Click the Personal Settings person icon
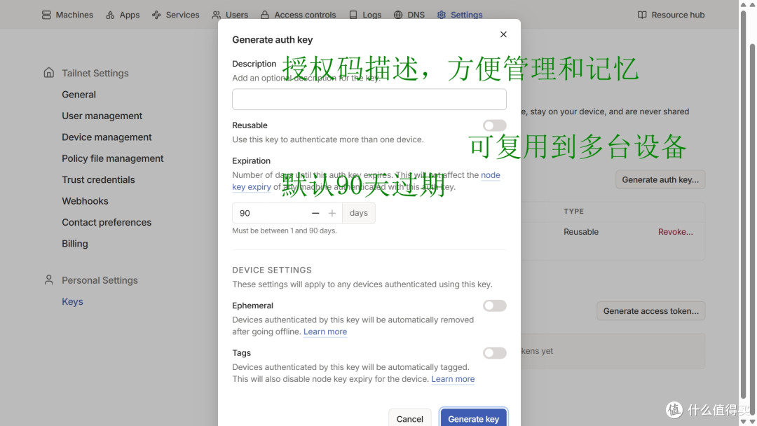 coord(49,280)
